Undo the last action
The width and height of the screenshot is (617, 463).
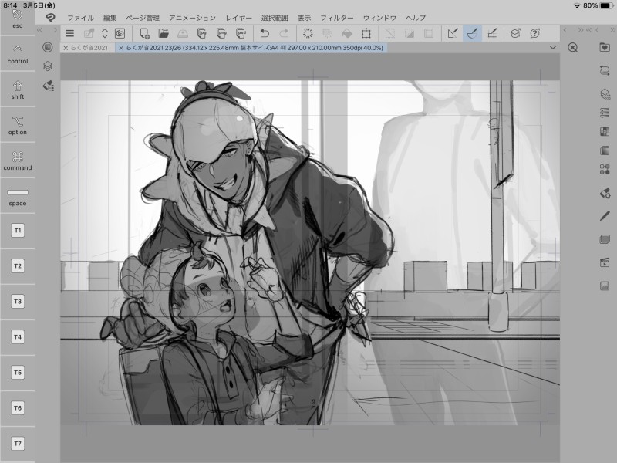(x=265, y=33)
